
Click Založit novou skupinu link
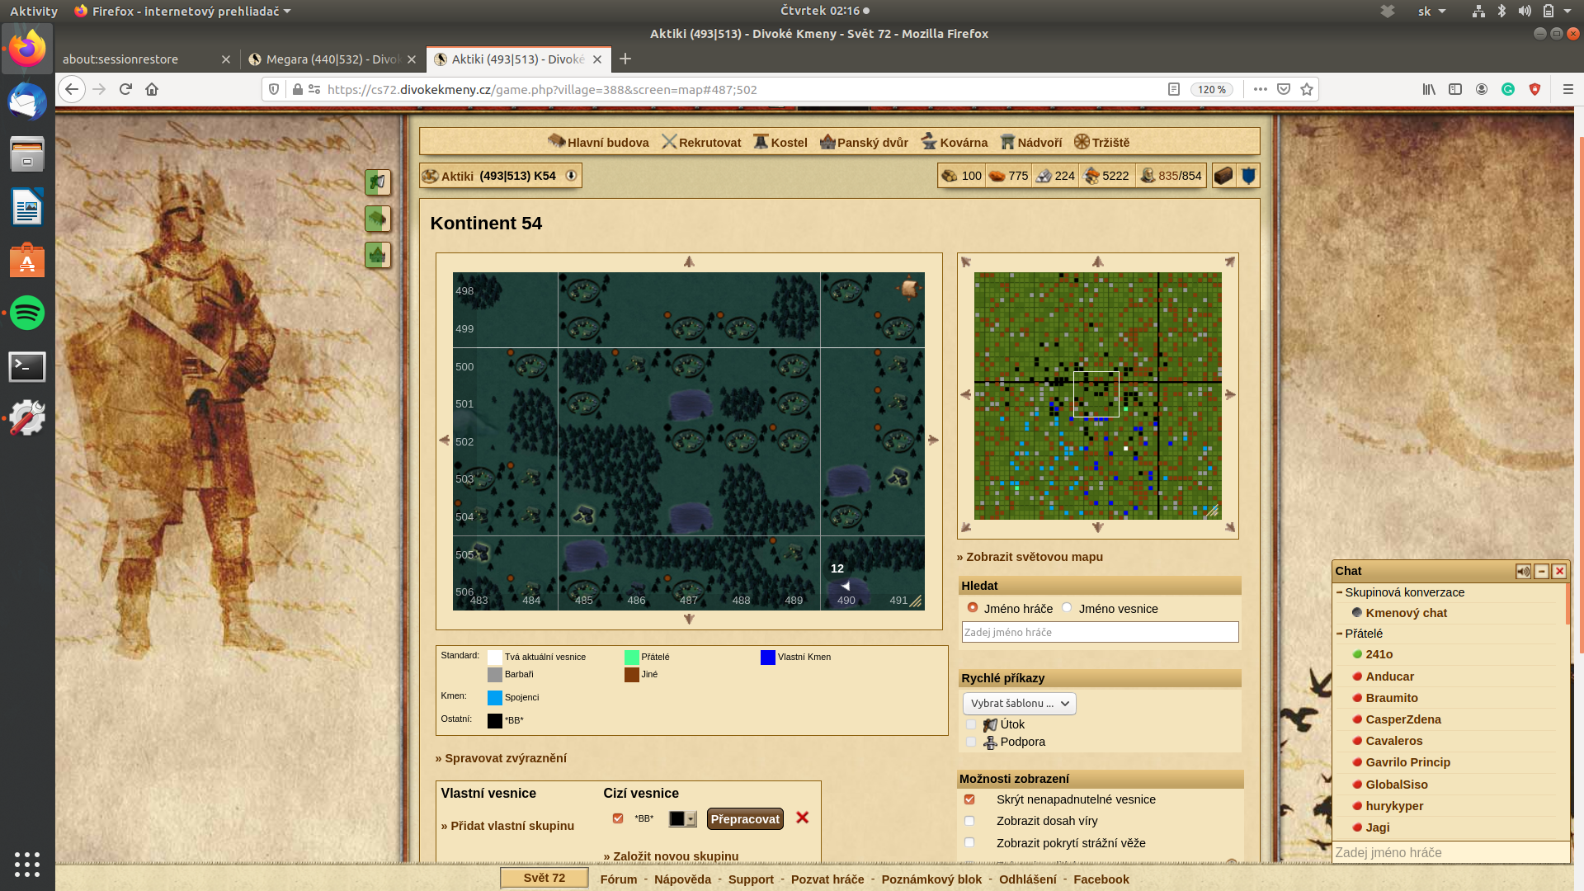[x=671, y=856]
